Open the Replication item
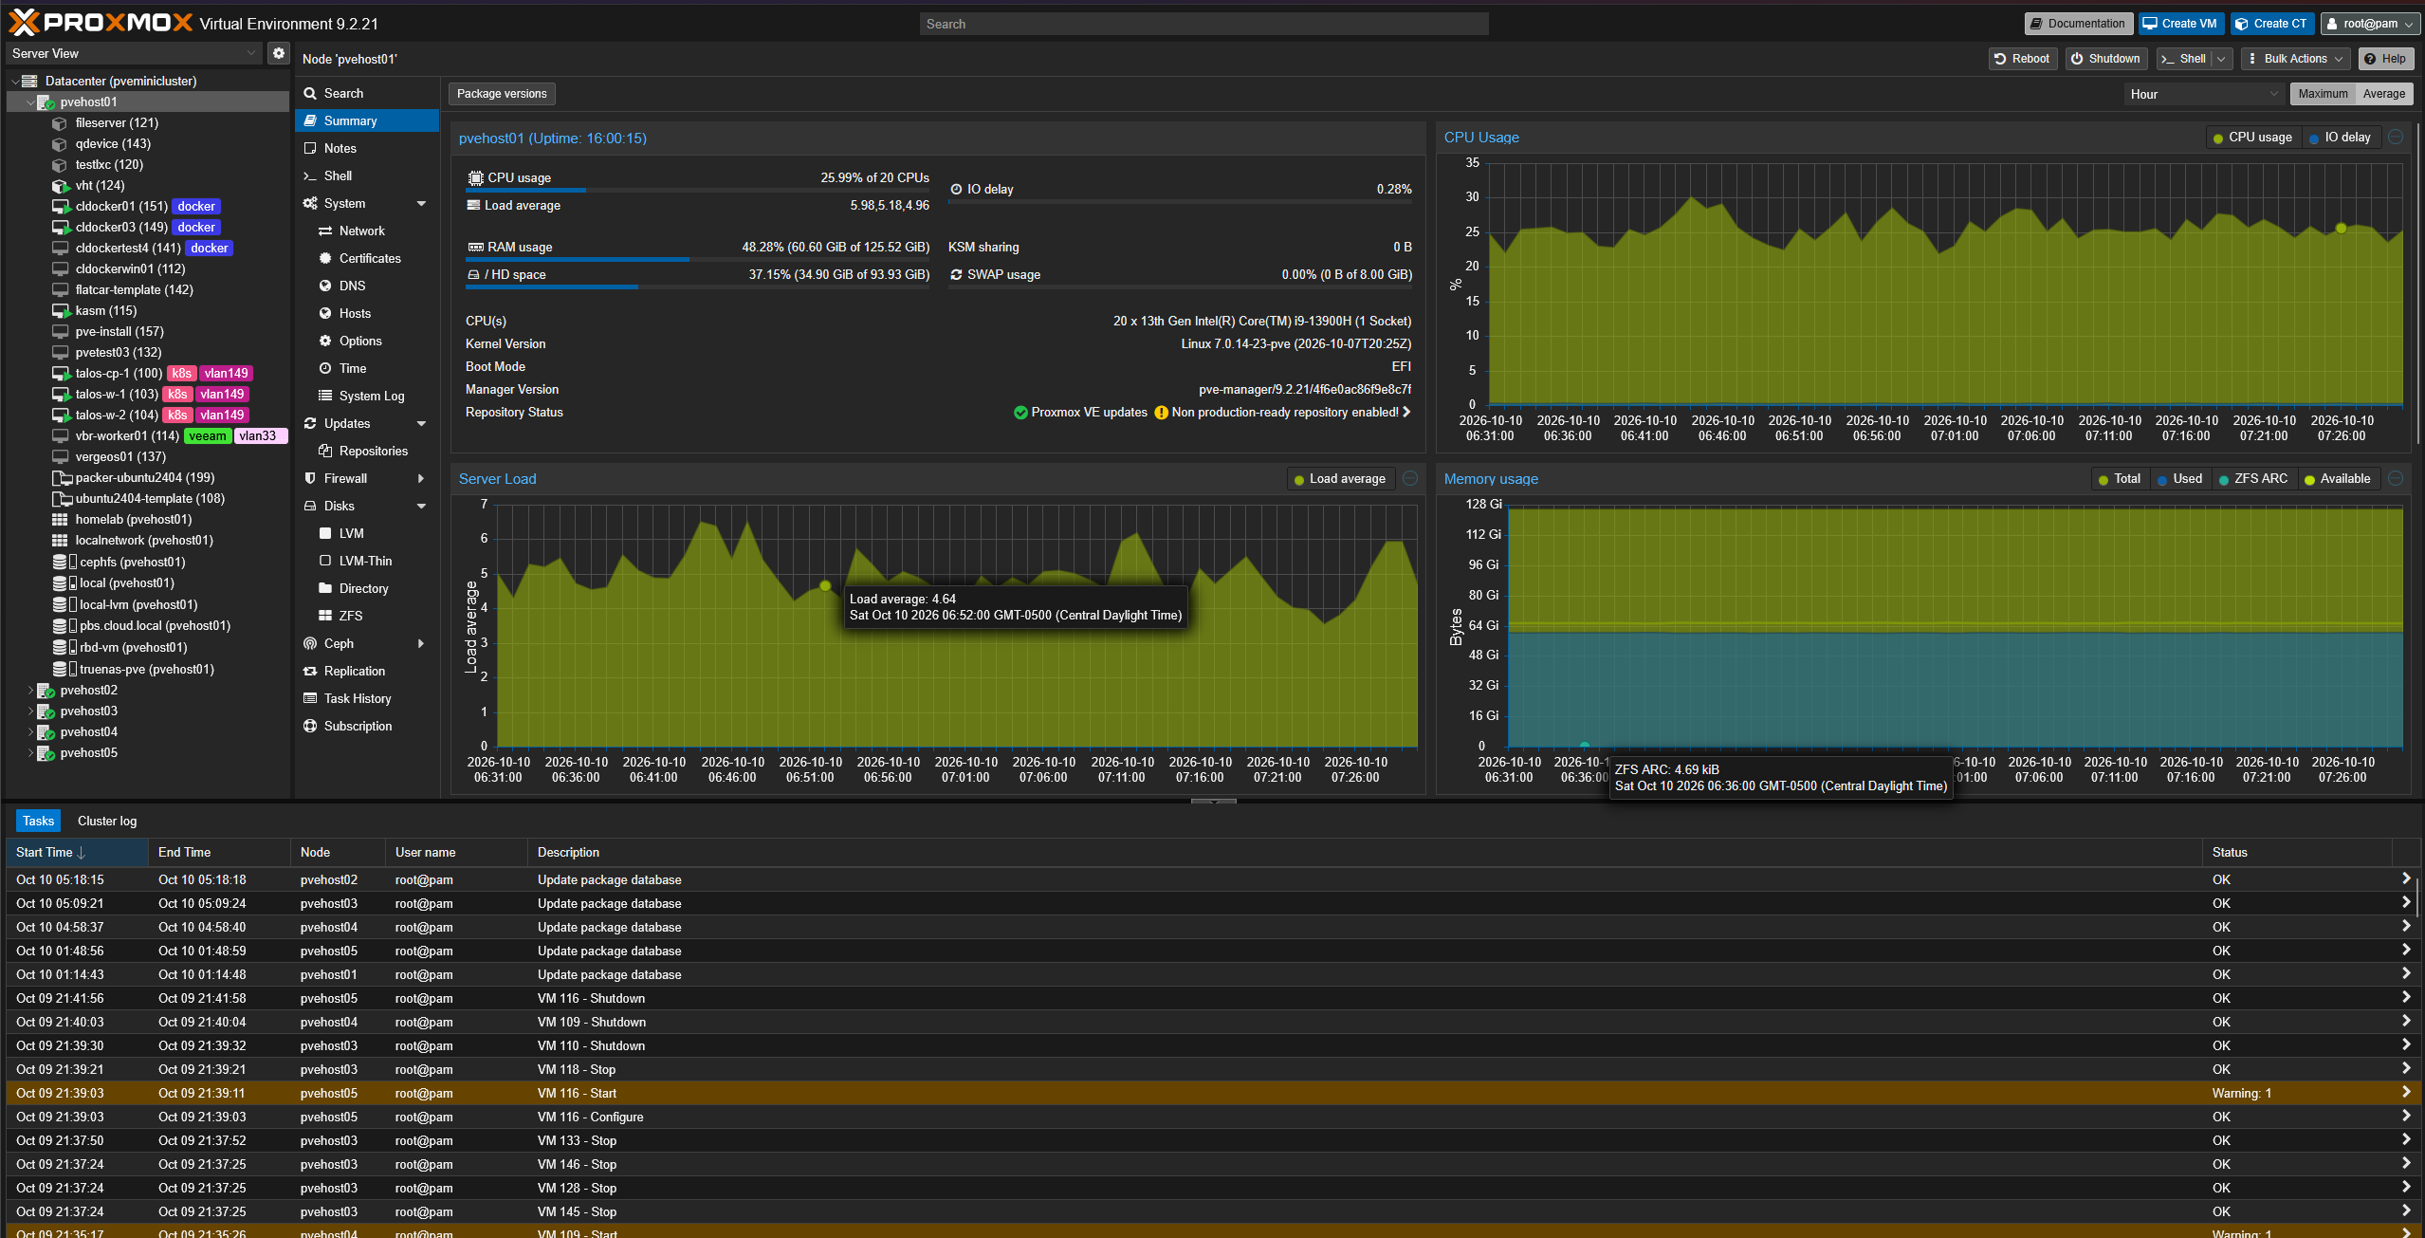Screen dimensions: 2425x1238 click(354, 671)
